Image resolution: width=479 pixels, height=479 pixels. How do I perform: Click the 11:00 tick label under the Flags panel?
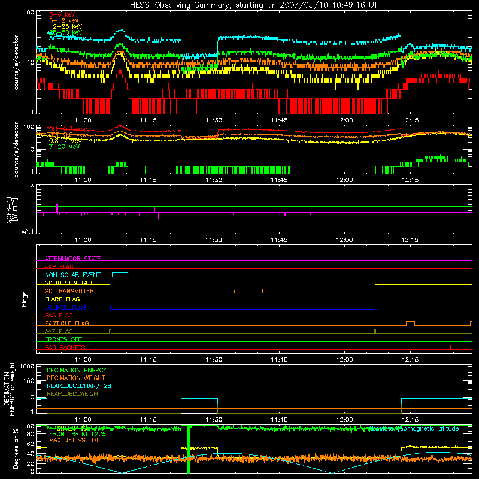(83, 360)
